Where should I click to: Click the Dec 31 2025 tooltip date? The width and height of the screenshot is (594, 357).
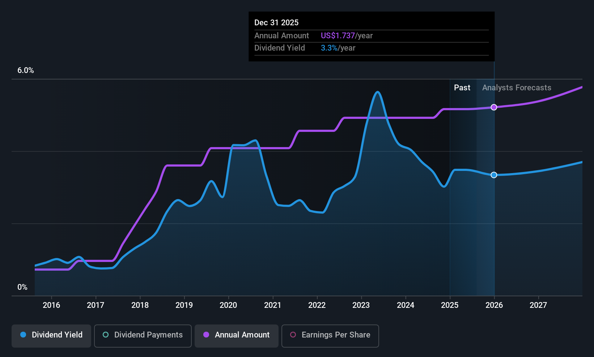pos(276,22)
